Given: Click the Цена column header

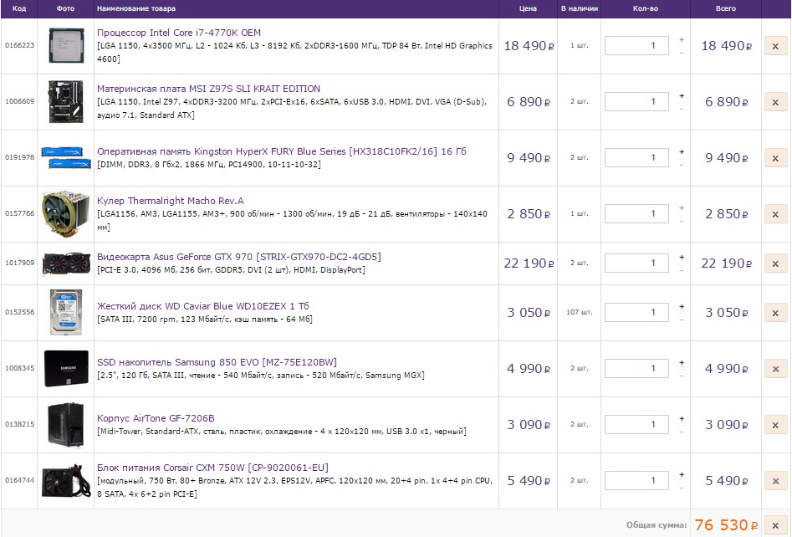Looking at the screenshot, I should point(528,8).
